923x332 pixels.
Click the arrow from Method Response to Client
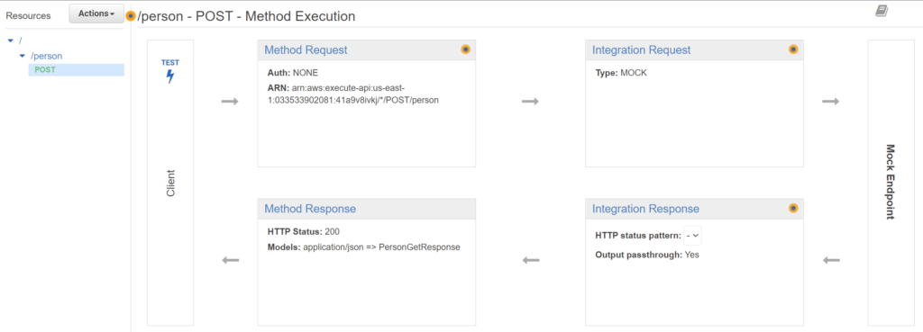(x=230, y=260)
